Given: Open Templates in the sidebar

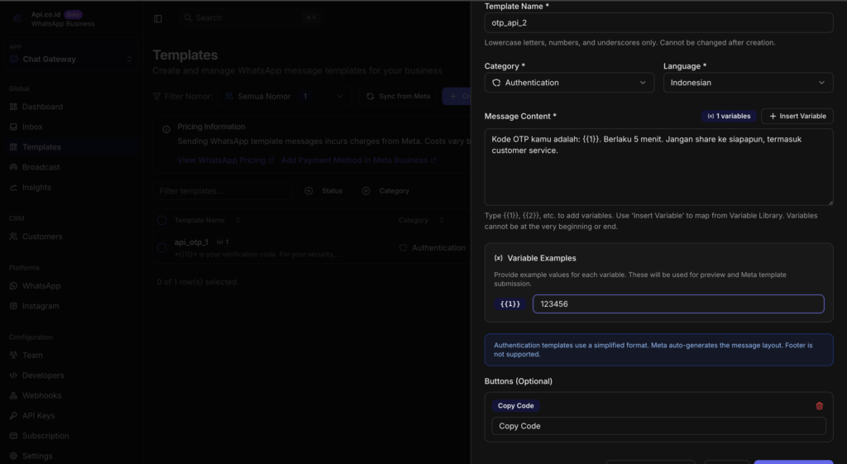Looking at the screenshot, I should [71, 147].
